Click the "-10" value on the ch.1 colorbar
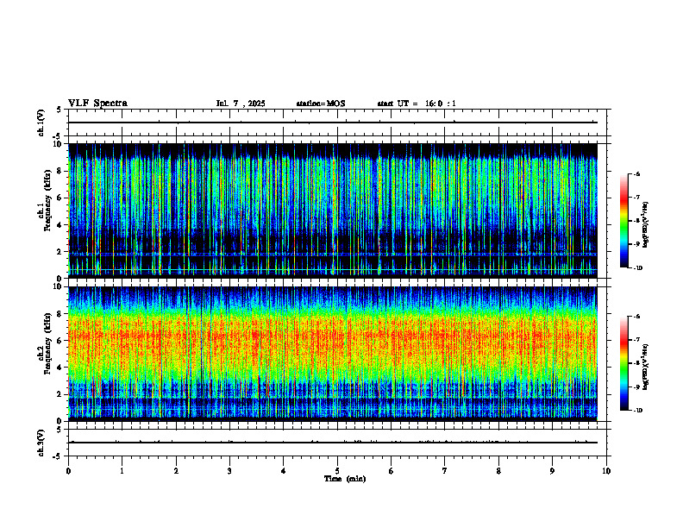The image size is (683, 528). click(638, 268)
